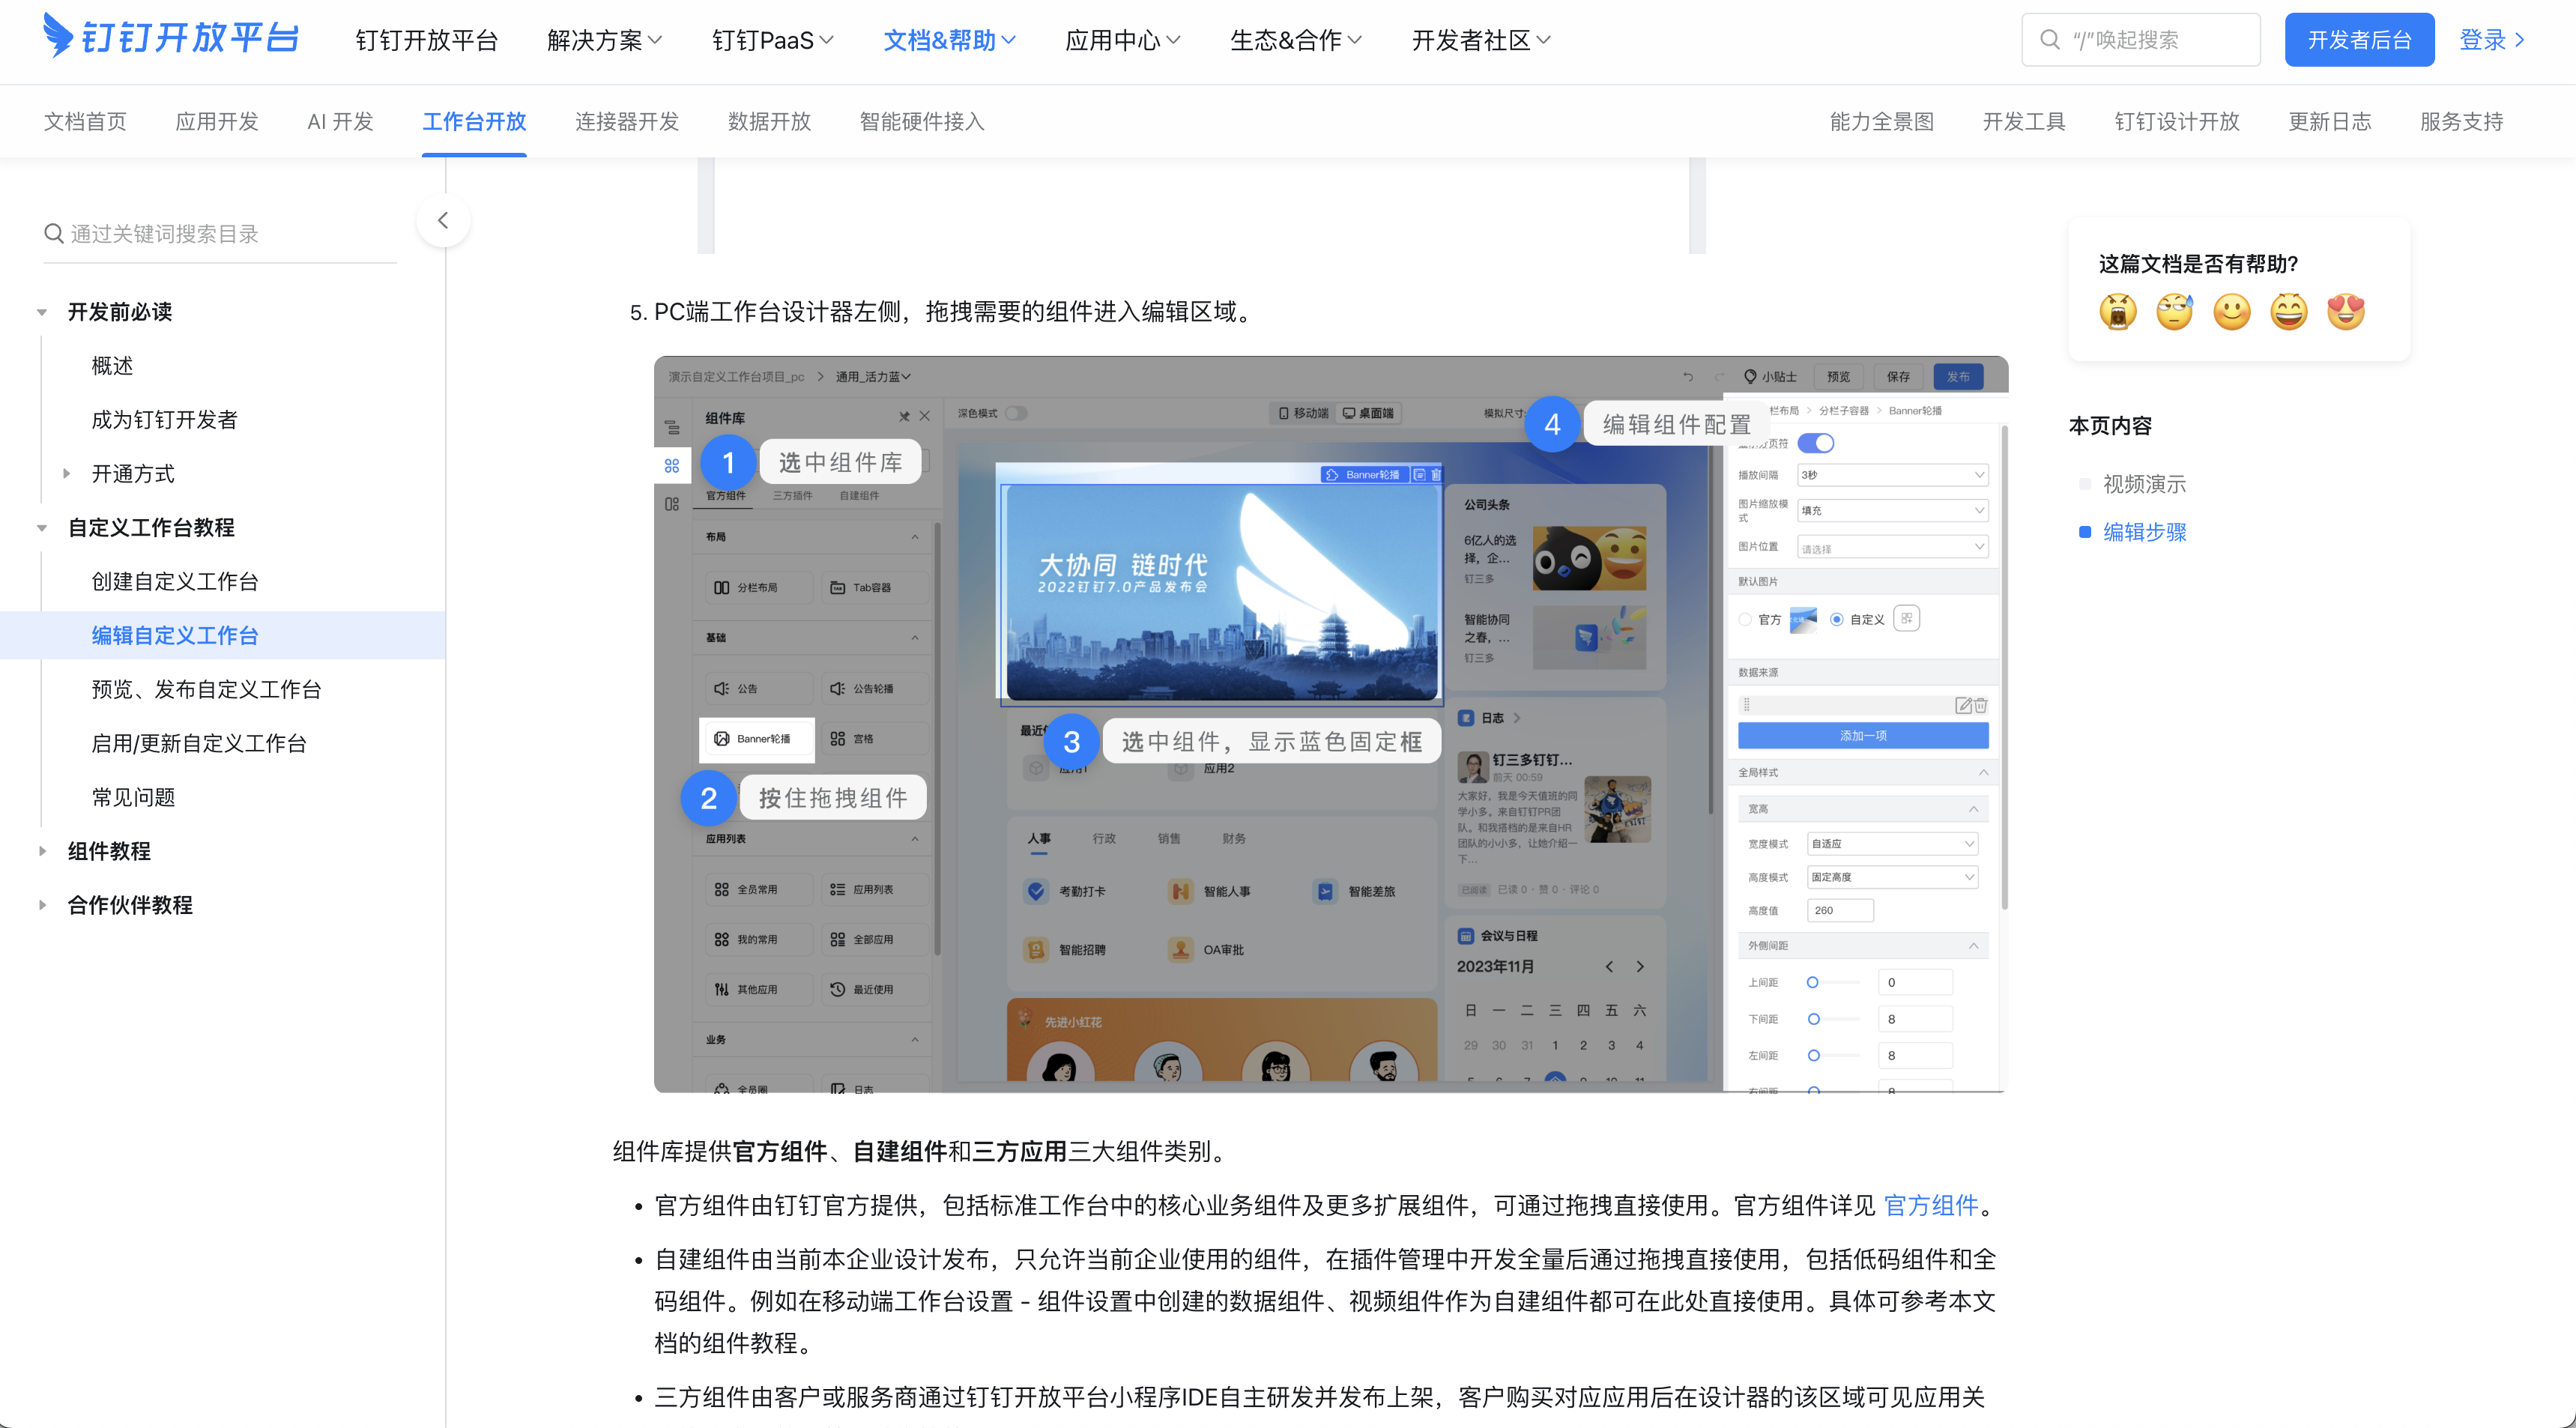Image resolution: width=2576 pixels, height=1428 pixels.
Task: Collapse the sidebar with the round arrow button
Action: 443,220
